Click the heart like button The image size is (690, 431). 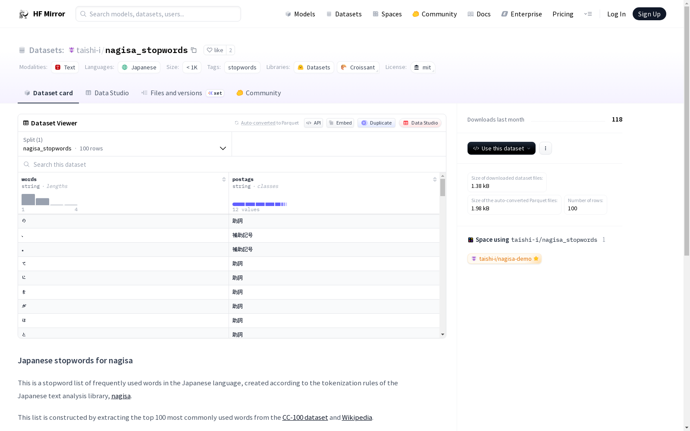pyautogui.click(x=215, y=50)
